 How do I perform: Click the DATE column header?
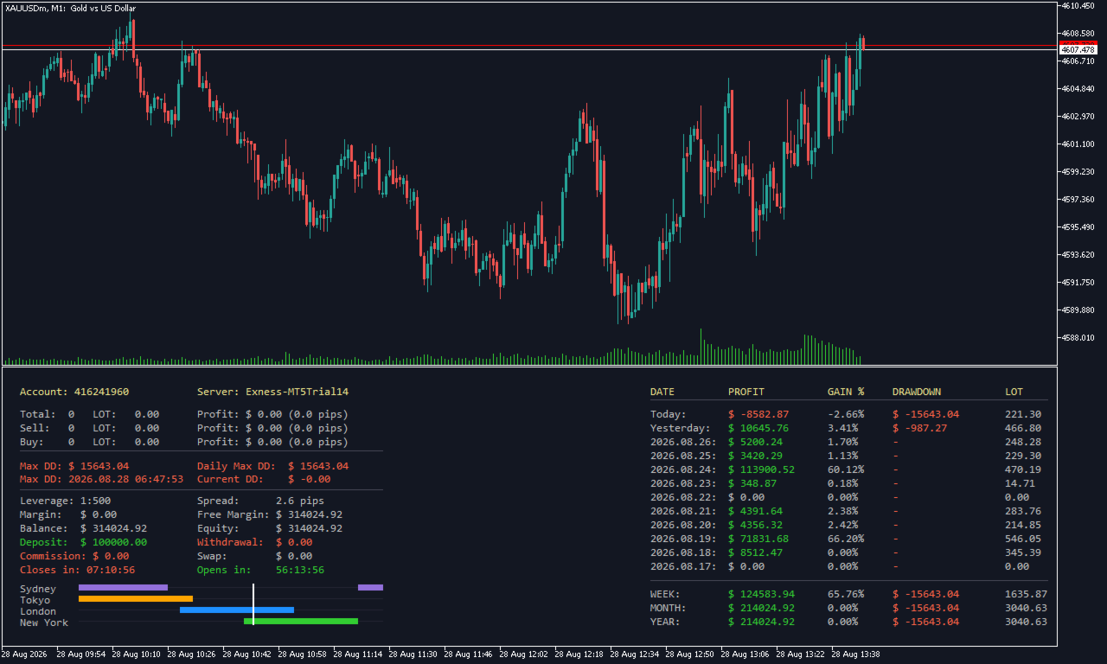coord(662,392)
